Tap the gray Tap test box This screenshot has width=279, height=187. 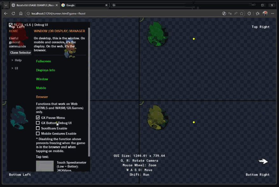[x=45, y=166]
